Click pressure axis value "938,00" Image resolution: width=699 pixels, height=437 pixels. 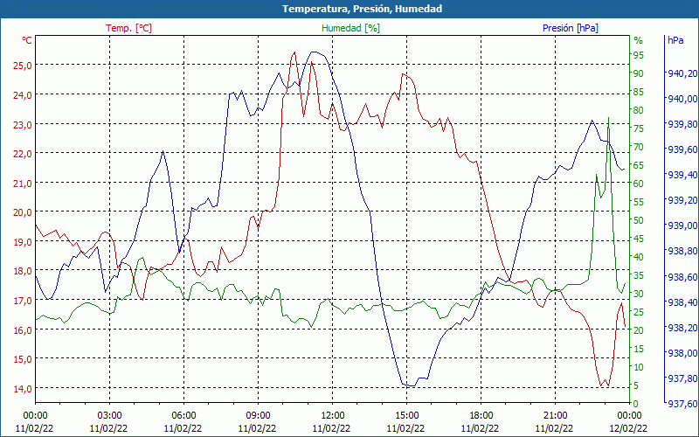pos(682,353)
